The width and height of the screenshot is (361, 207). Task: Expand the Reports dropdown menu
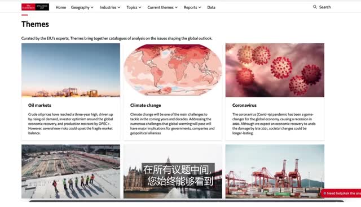coord(192,7)
